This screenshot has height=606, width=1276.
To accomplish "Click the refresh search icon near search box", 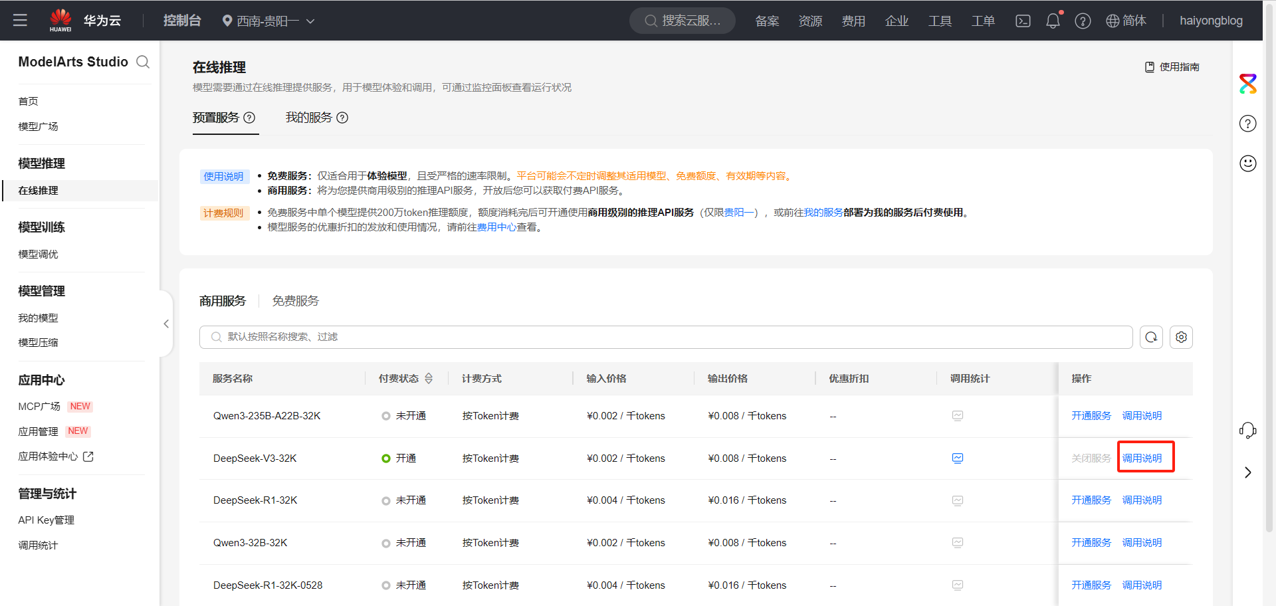I will click(1151, 337).
